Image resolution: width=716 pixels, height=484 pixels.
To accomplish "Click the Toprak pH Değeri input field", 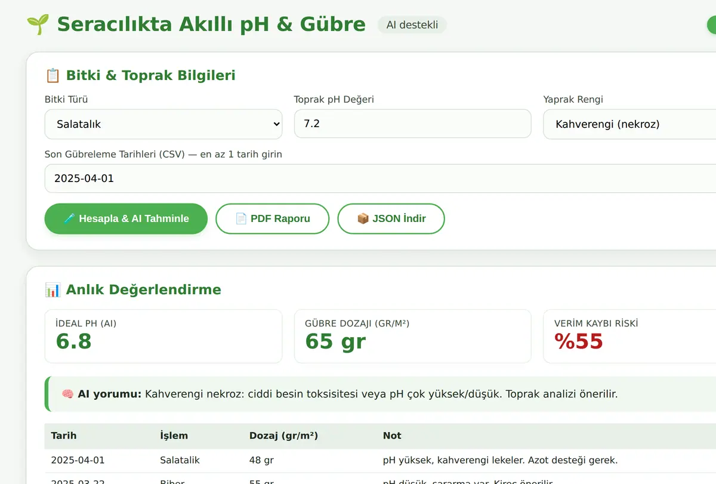I will (412, 124).
